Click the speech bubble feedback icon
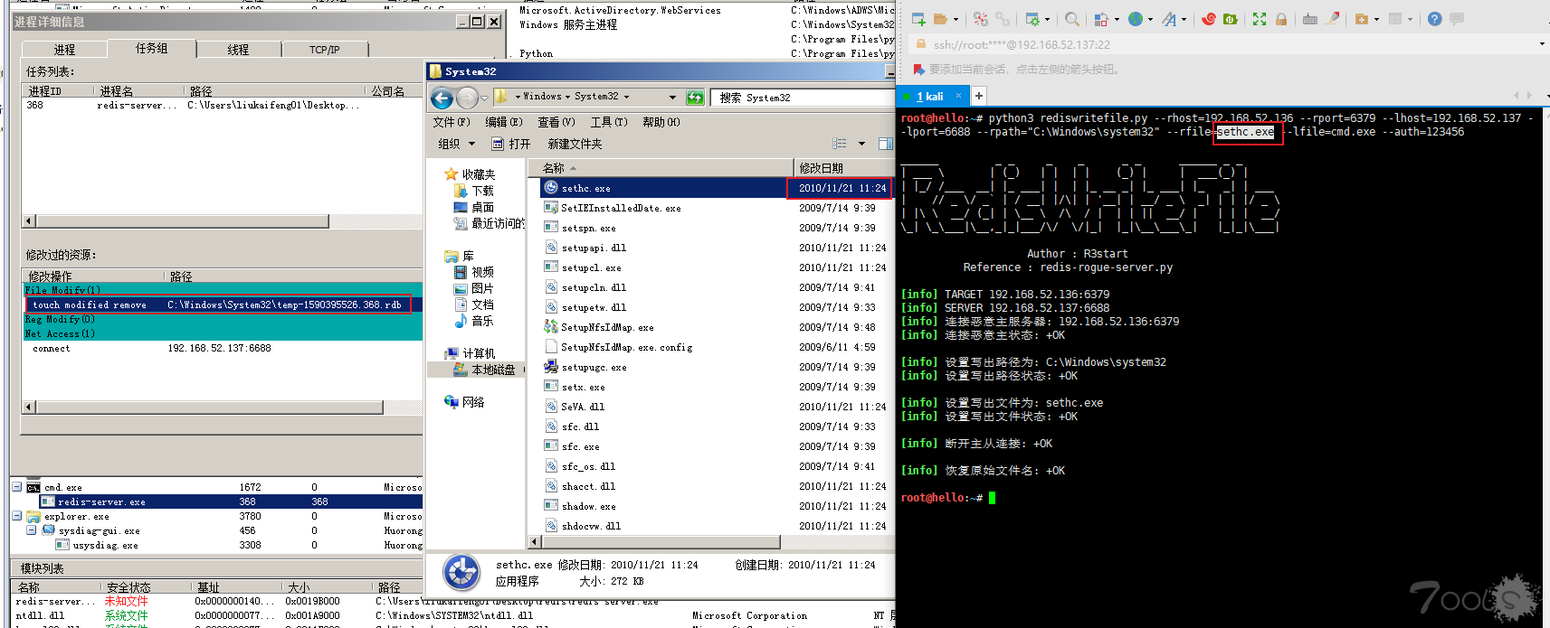The height and width of the screenshot is (628, 1550). [x=1457, y=19]
